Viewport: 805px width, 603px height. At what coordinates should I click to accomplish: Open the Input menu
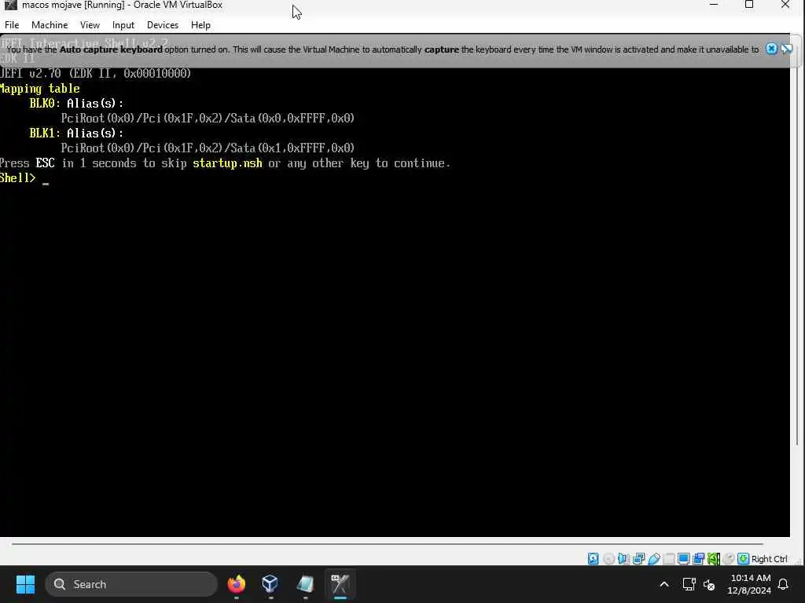(123, 24)
